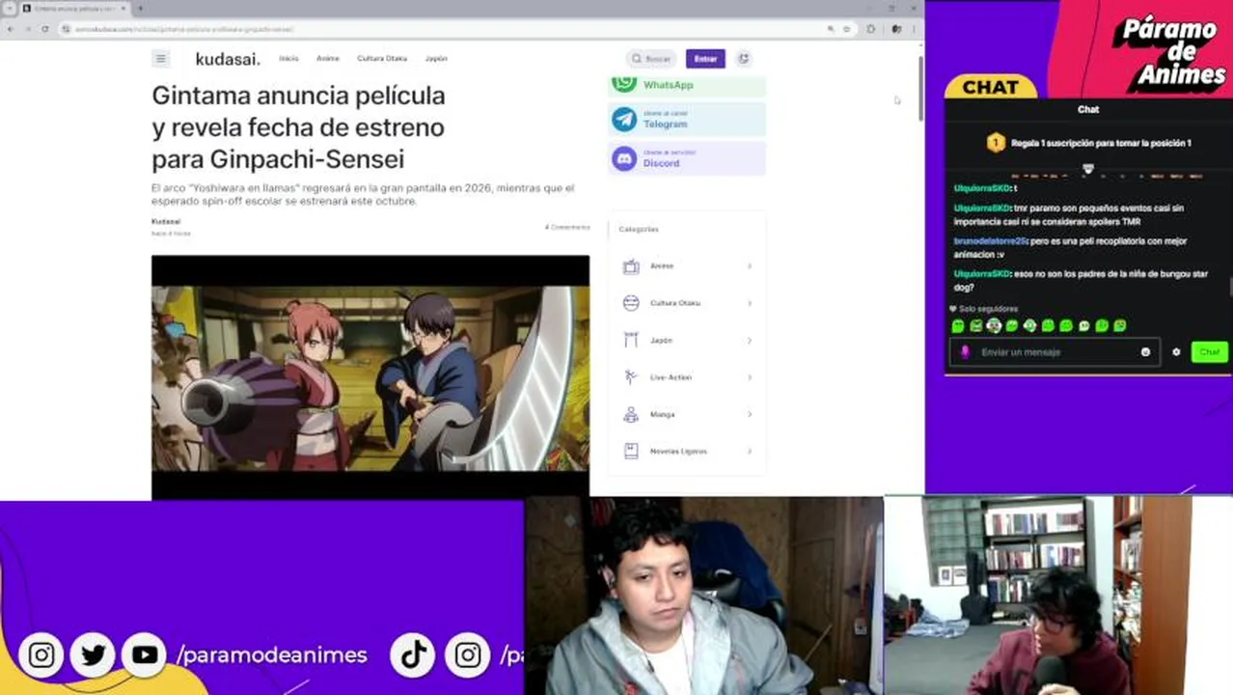Click the Live-Action category figure icon
Image resolution: width=1233 pixels, height=695 pixels.
click(631, 377)
